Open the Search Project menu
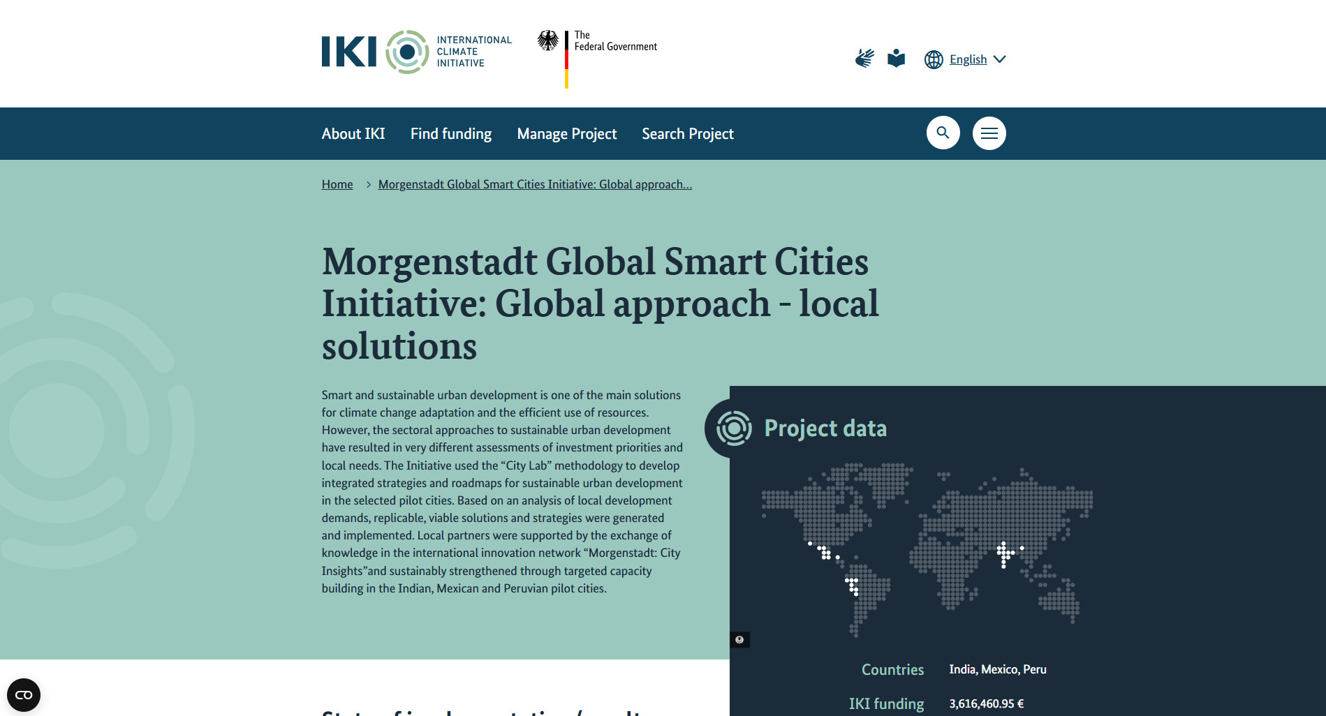The width and height of the screenshot is (1326, 716). (688, 133)
